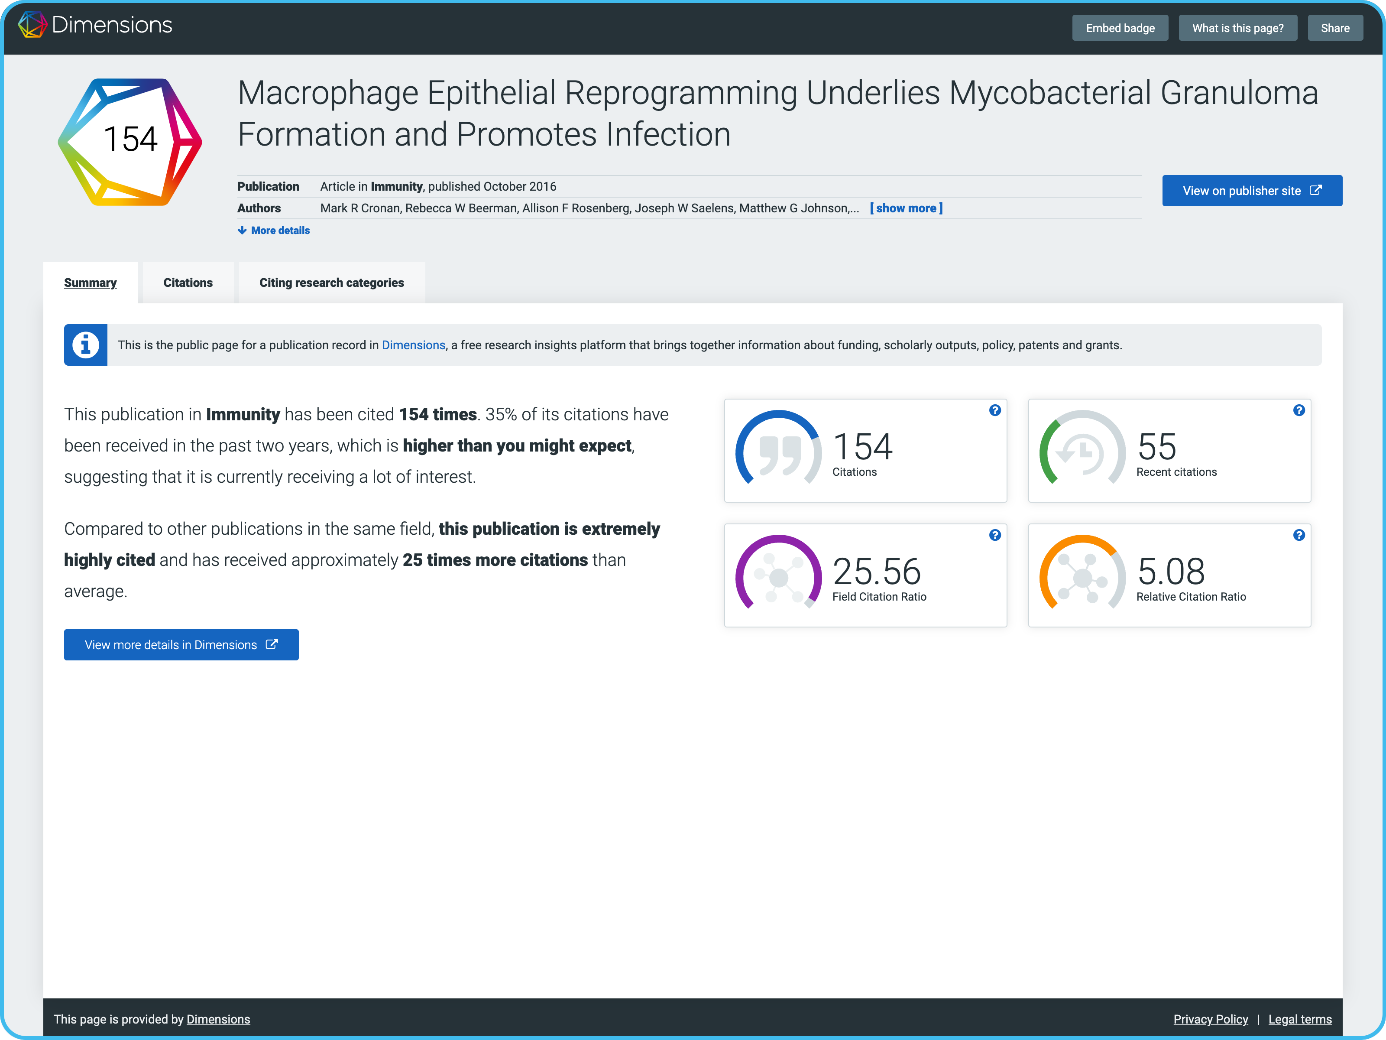Click the 55 Recent citations value
Image resolution: width=1386 pixels, height=1040 pixels.
click(x=1157, y=446)
